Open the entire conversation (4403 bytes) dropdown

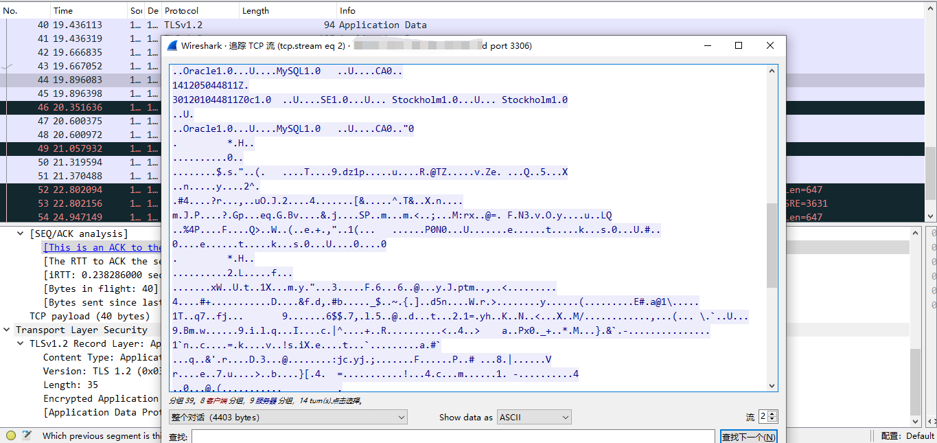(x=288, y=417)
